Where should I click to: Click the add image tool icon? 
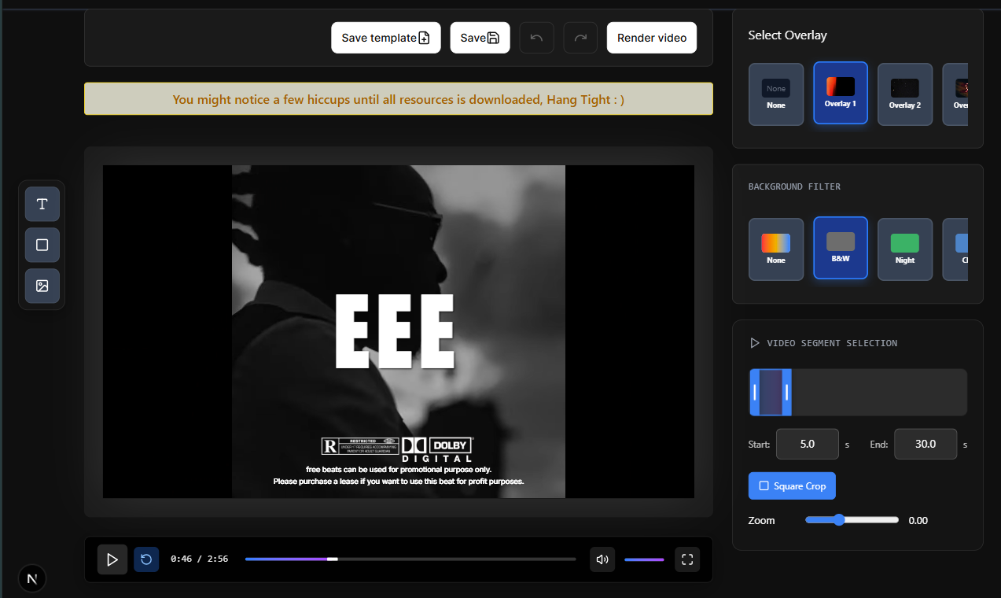pyautogui.click(x=42, y=286)
